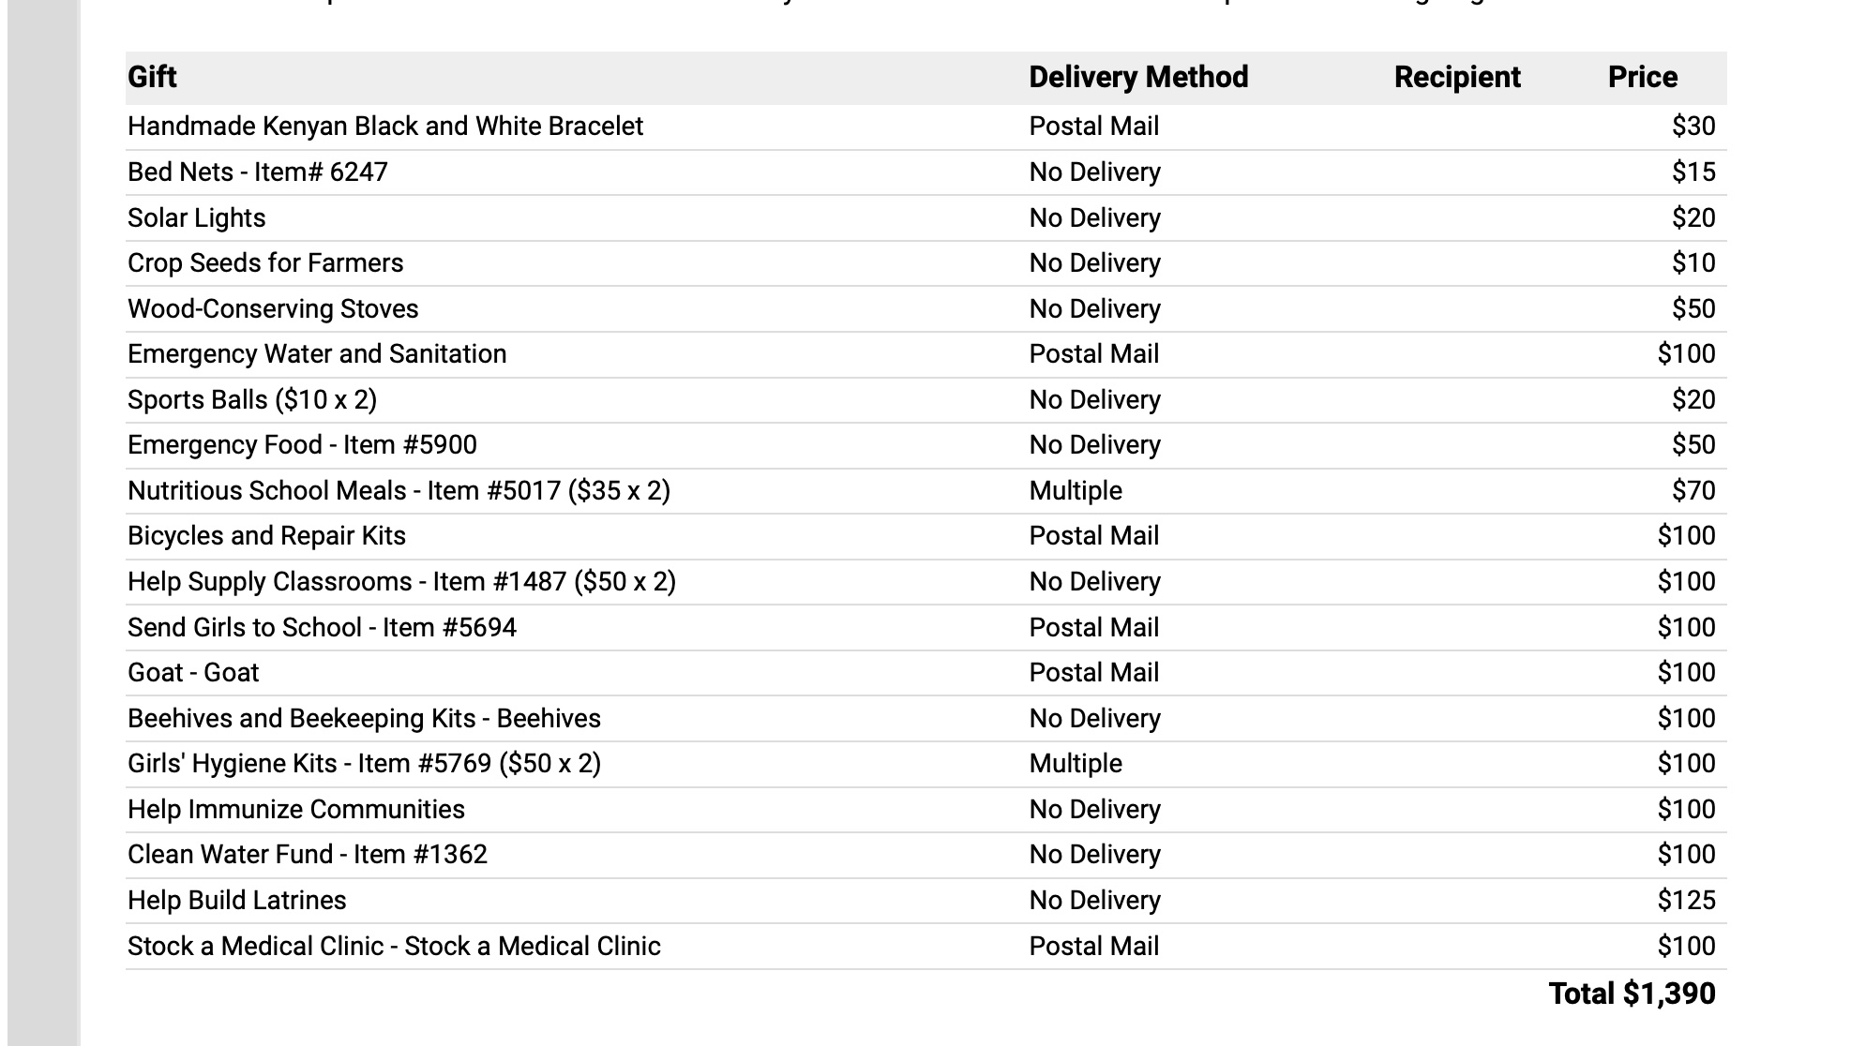Click the $30 price of the Kenyan bracelet
Image resolution: width=1866 pixels, height=1046 pixels.
(x=1693, y=127)
